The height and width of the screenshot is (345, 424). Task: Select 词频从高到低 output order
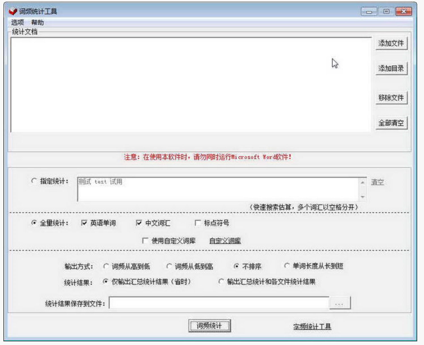point(106,266)
